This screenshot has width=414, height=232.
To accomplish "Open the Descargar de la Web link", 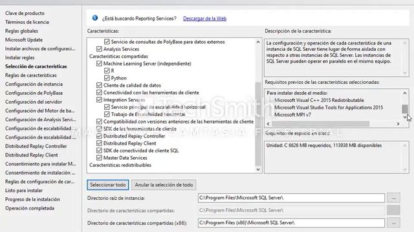I will pyautogui.click(x=204, y=19).
